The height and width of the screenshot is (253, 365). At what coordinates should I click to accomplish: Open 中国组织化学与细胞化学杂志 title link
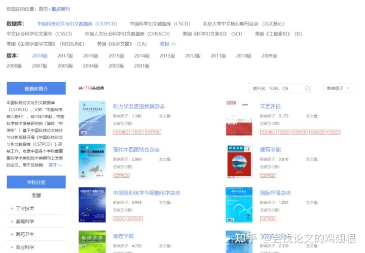(x=147, y=193)
